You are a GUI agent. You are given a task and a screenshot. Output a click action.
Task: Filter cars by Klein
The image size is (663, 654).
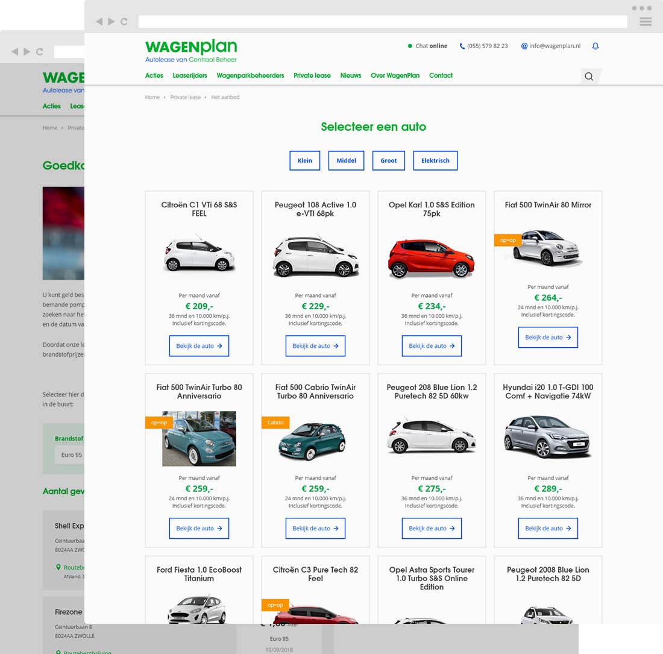coord(304,161)
